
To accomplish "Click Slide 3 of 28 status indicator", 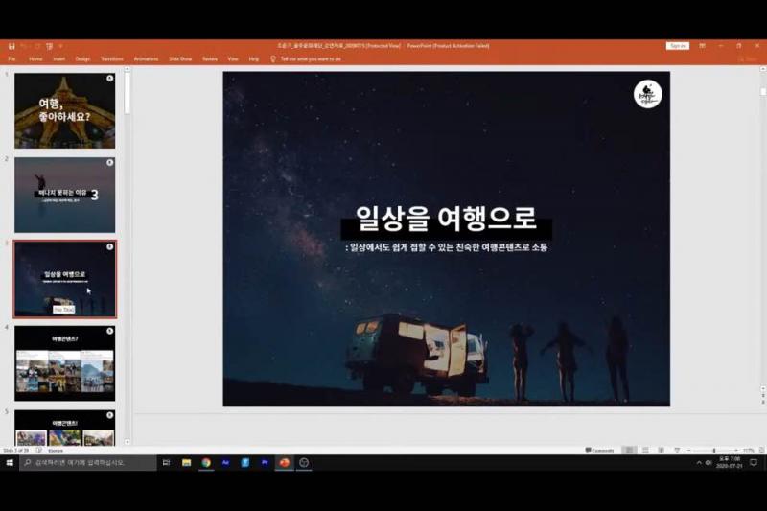I will tap(15, 450).
